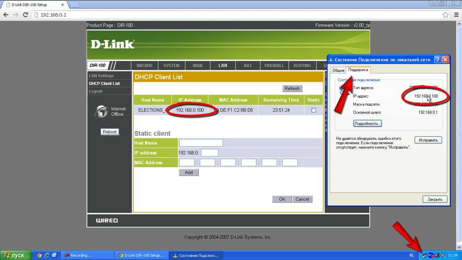Click the Add button for static client
The image size is (462, 260).
[189, 173]
